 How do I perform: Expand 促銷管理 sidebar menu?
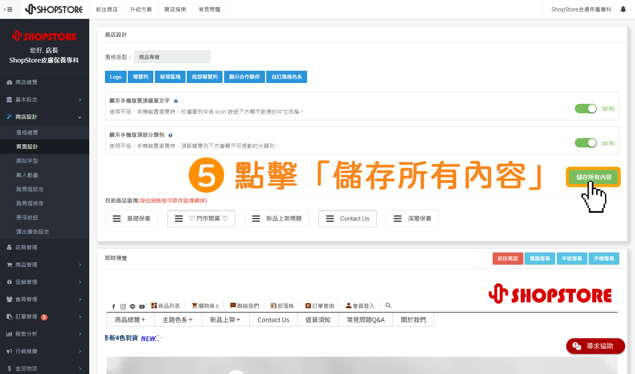click(x=44, y=282)
